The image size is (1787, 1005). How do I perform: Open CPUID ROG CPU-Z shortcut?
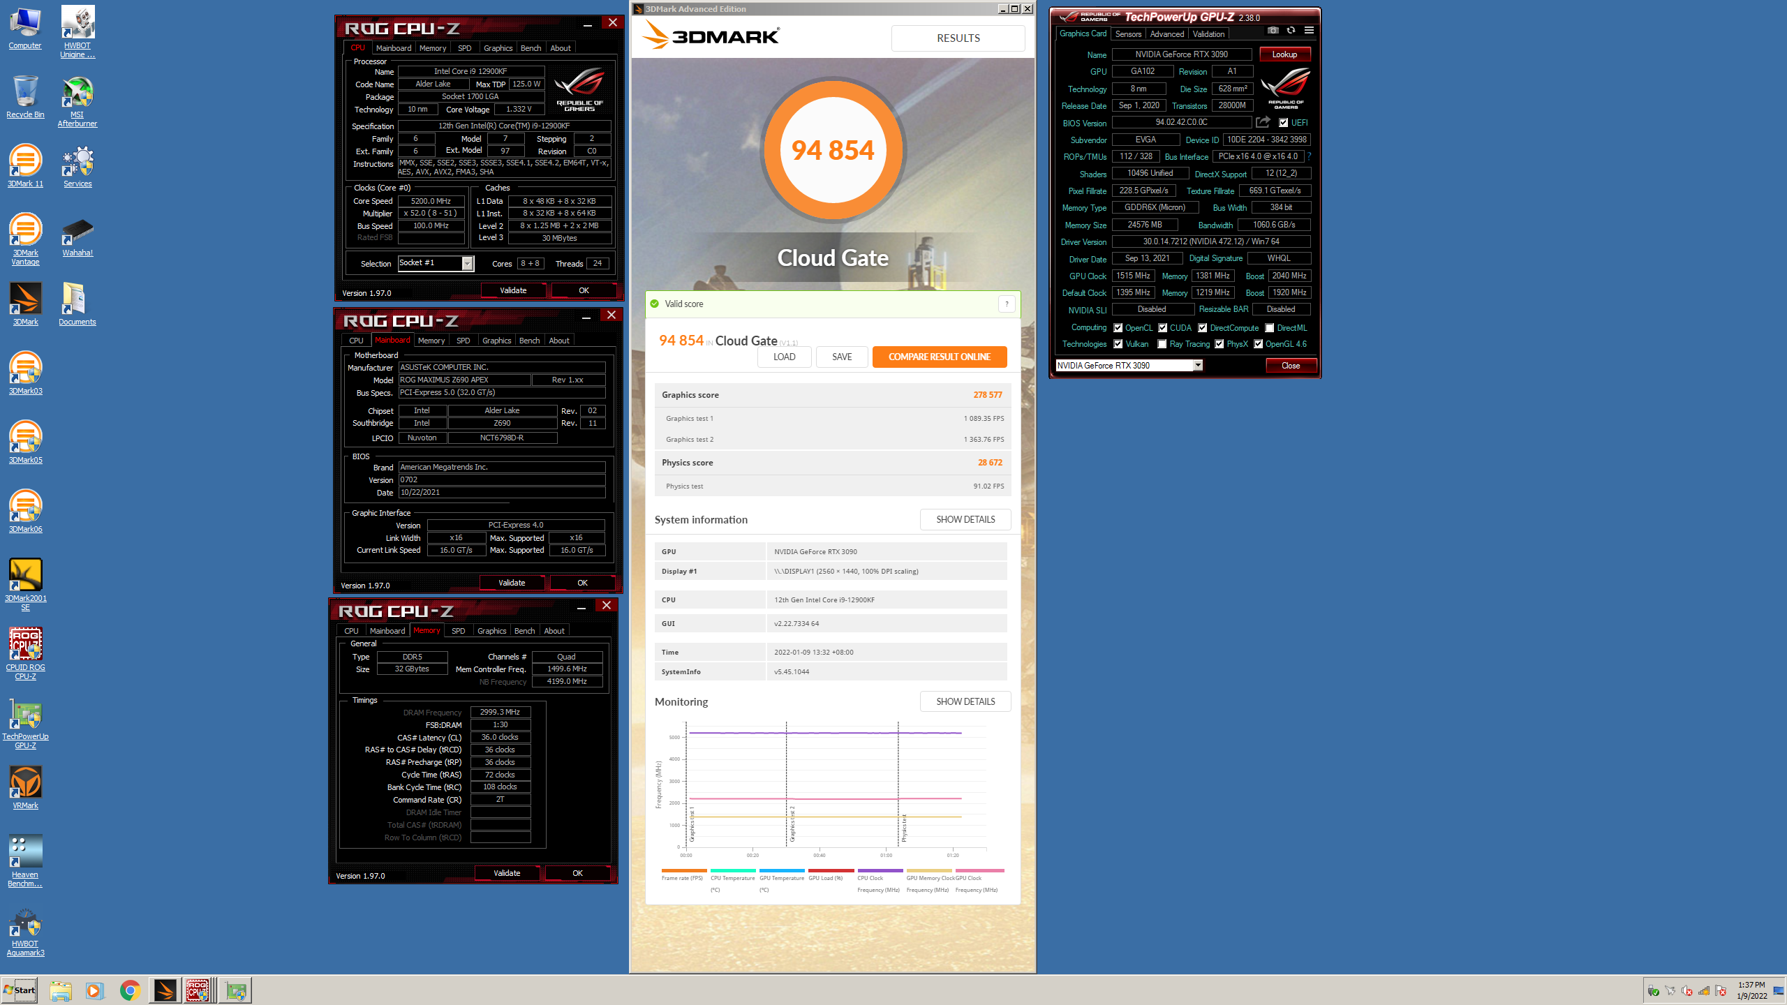[x=25, y=653]
